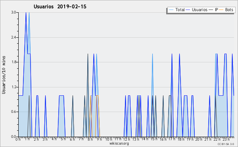Click the CC BY-SA 3.0 license text

(226, 144)
